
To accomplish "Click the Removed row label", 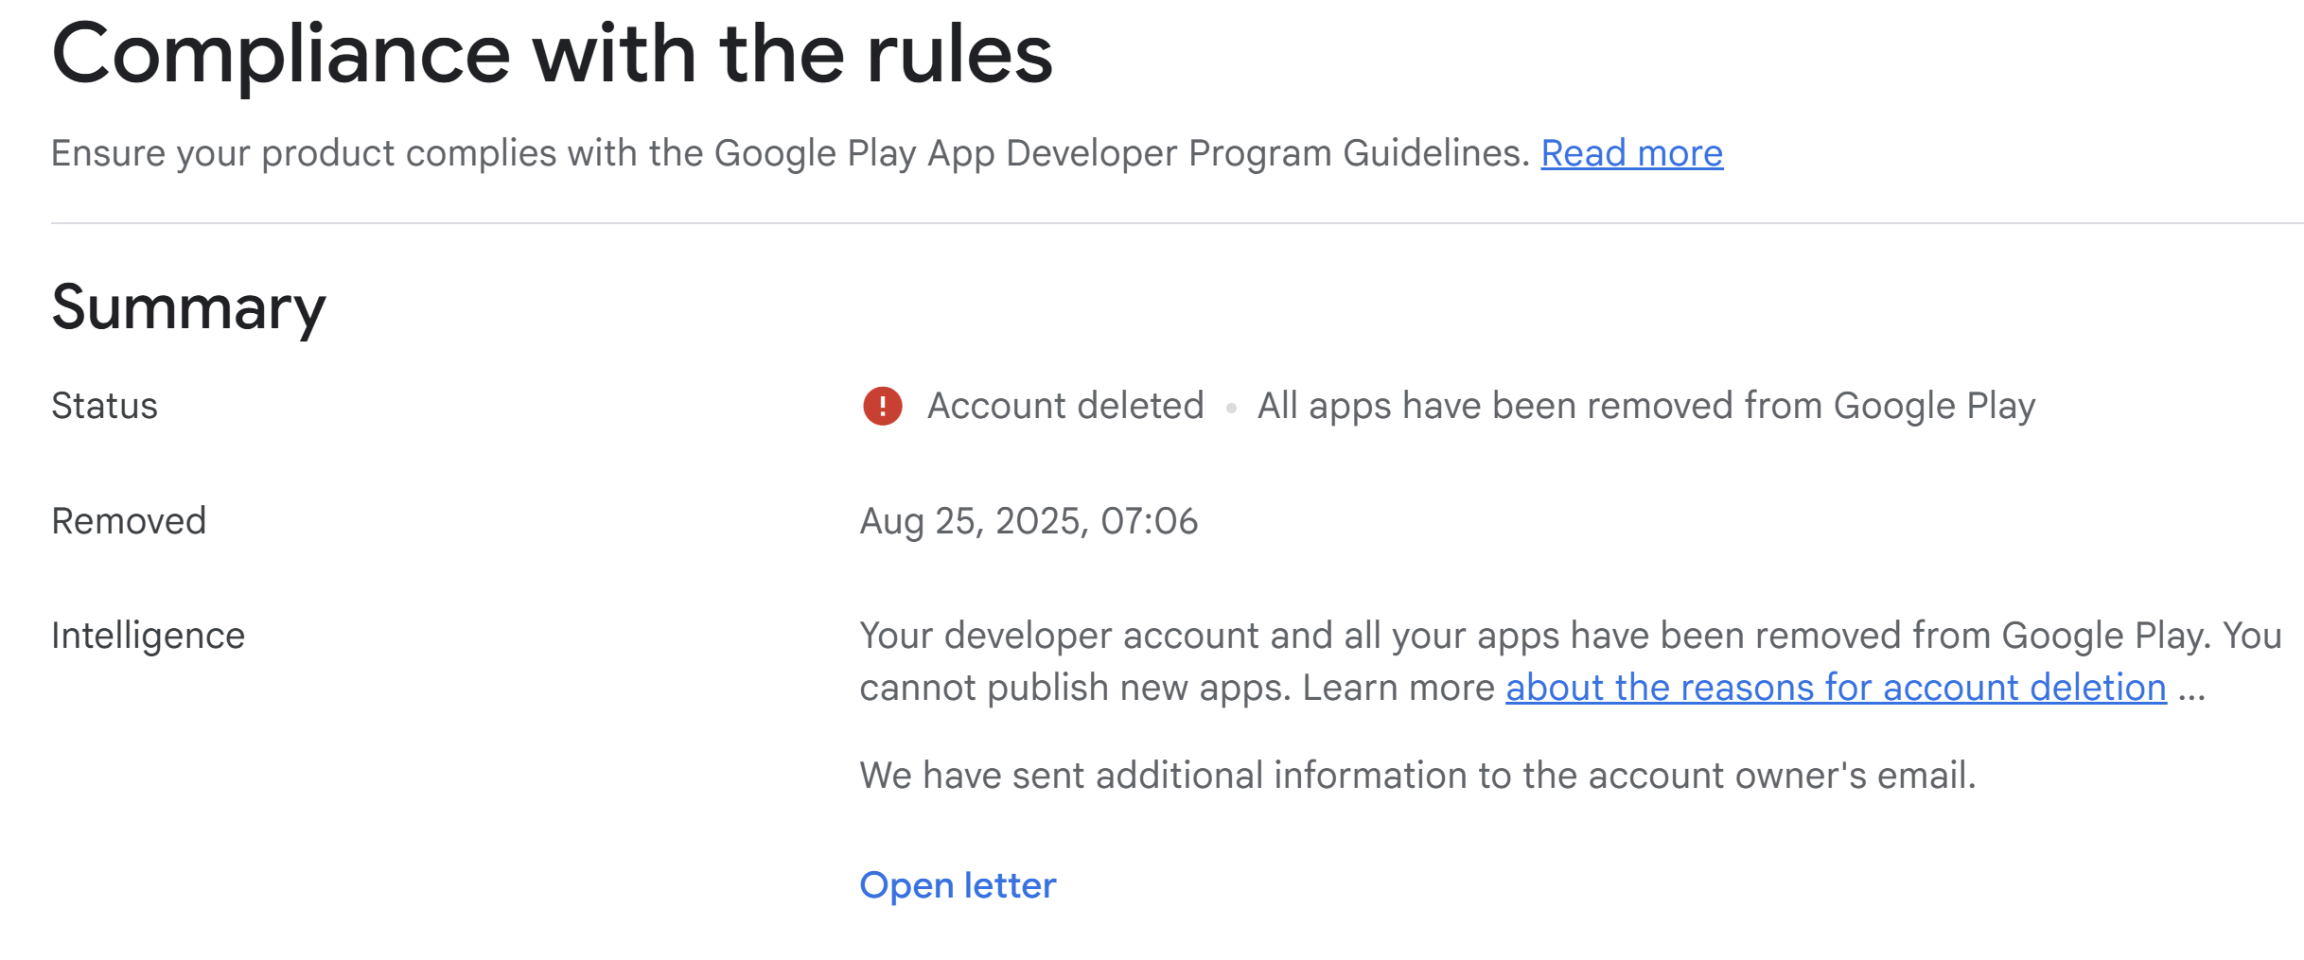I will coord(129,521).
